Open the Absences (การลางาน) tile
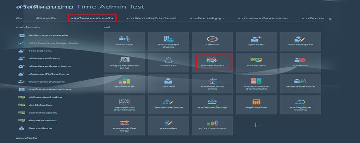Viewport: 360px width, 143px height. (168, 62)
